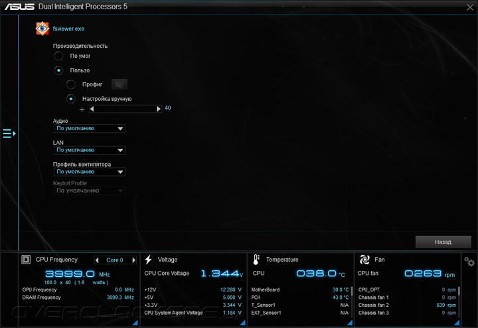478x328 pixels.
Task: Select the 'Профиг' profile radio button
Action: [x=71, y=84]
